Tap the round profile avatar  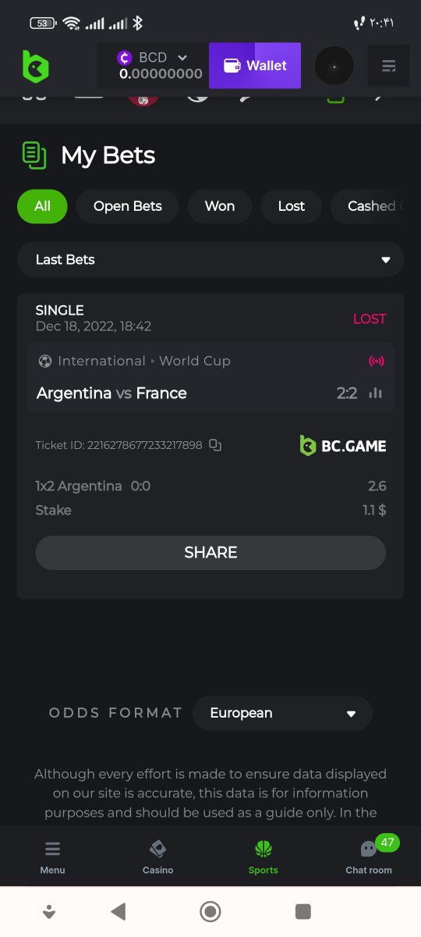click(x=334, y=66)
